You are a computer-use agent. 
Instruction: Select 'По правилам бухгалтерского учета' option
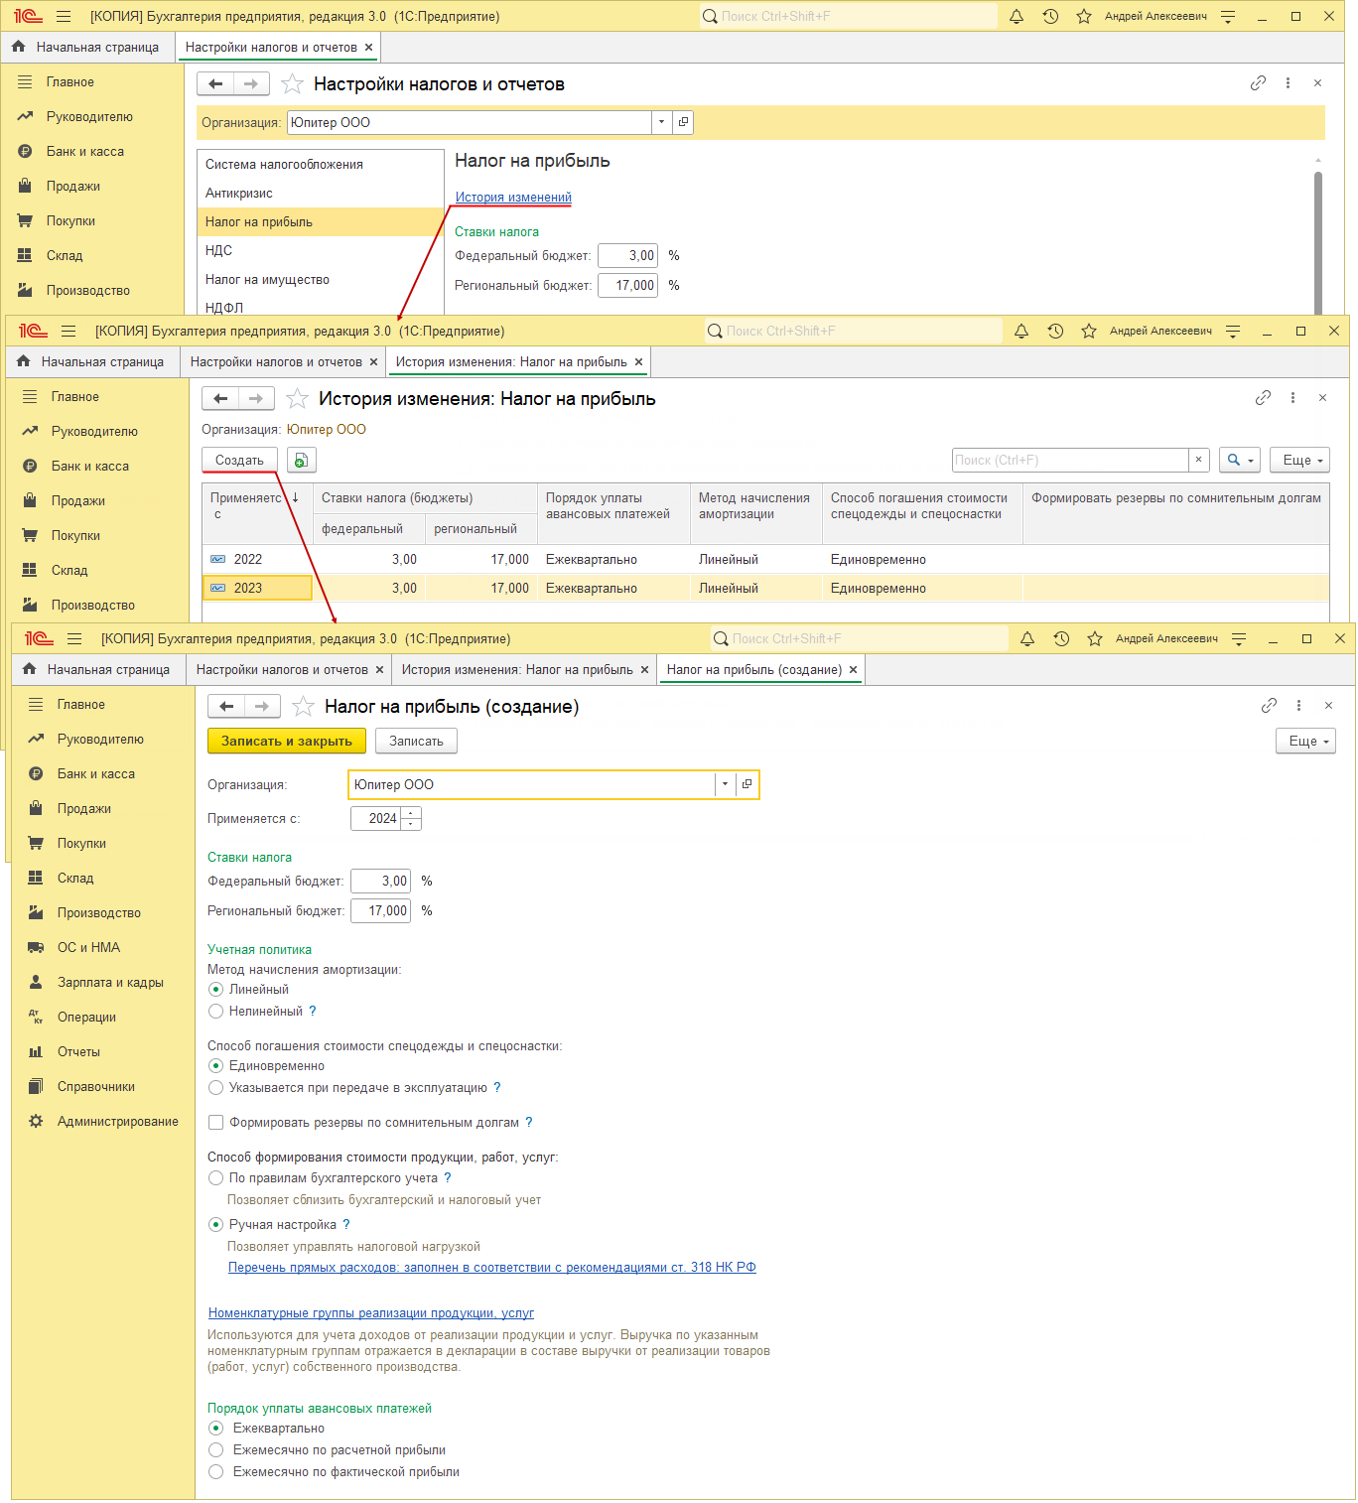tap(215, 1178)
